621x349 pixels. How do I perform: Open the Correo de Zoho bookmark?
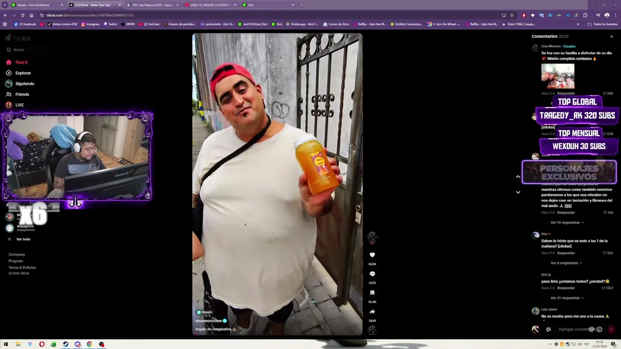coord(336,24)
